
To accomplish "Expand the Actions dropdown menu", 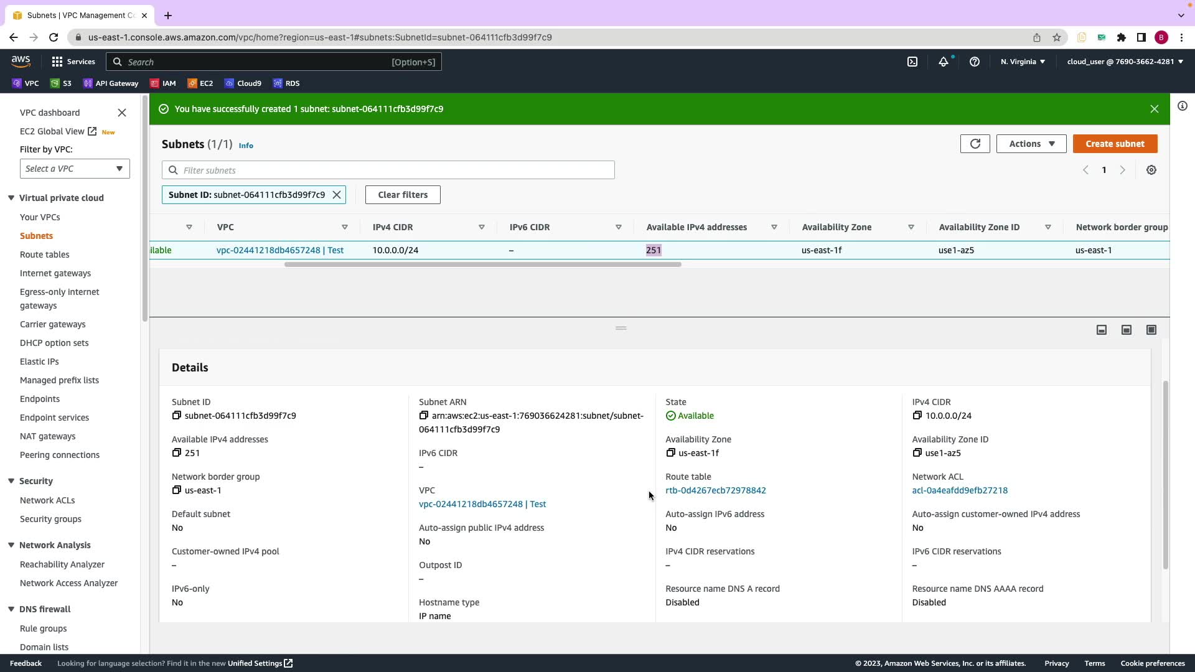I will click(x=1031, y=144).
